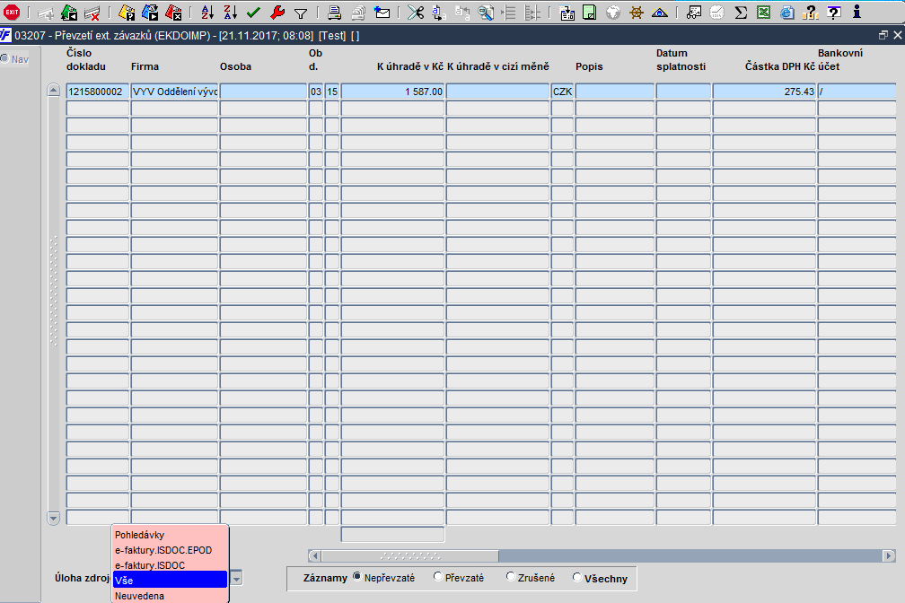The height and width of the screenshot is (603, 905).
Task: Click the window help question mark icon
Action: [833, 13]
